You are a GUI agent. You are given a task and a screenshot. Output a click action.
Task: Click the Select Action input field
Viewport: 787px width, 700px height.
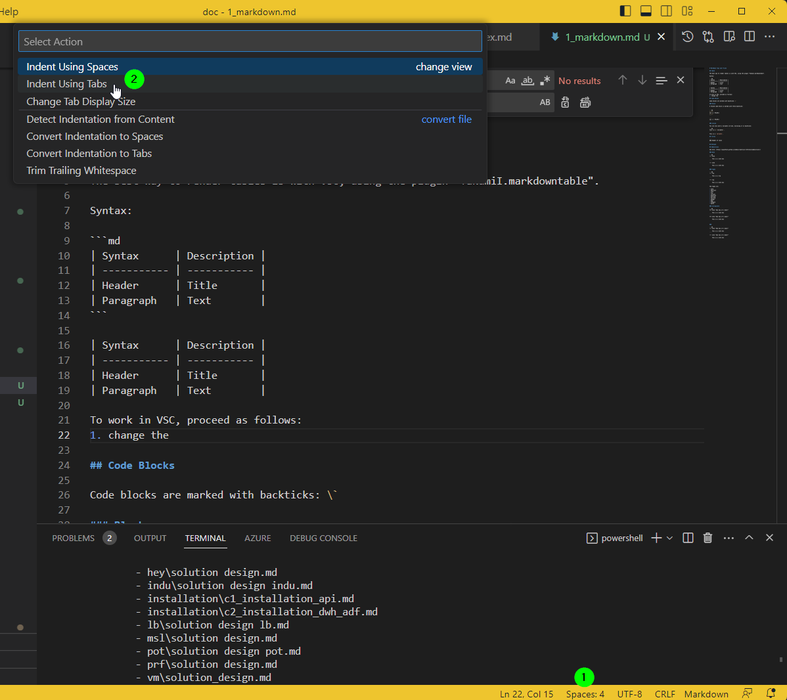point(250,41)
